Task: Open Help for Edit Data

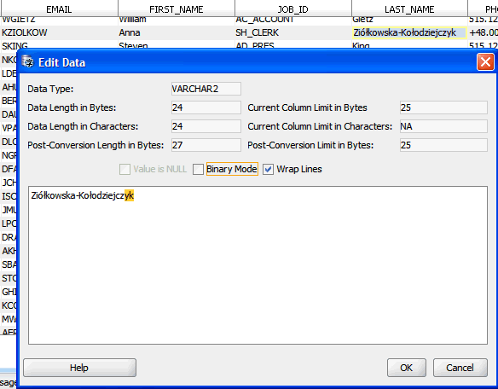Action: coord(79,368)
